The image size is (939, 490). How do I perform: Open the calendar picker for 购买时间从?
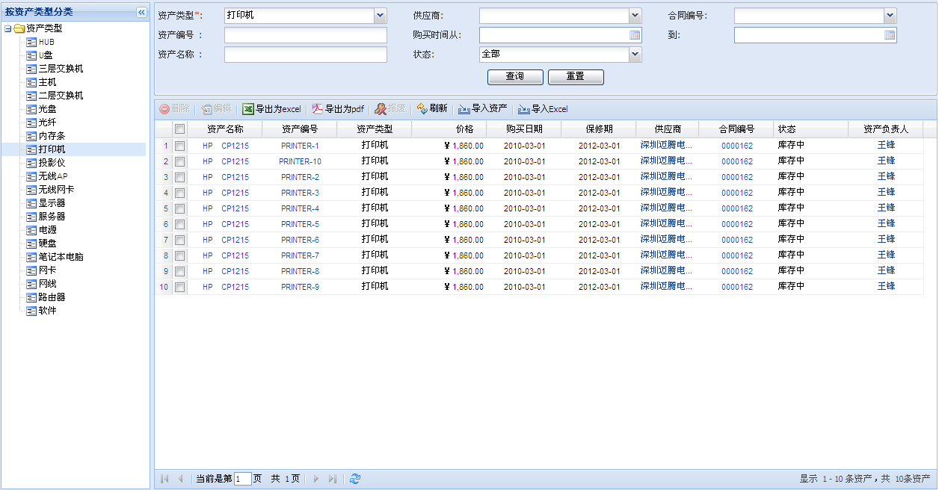click(x=635, y=35)
